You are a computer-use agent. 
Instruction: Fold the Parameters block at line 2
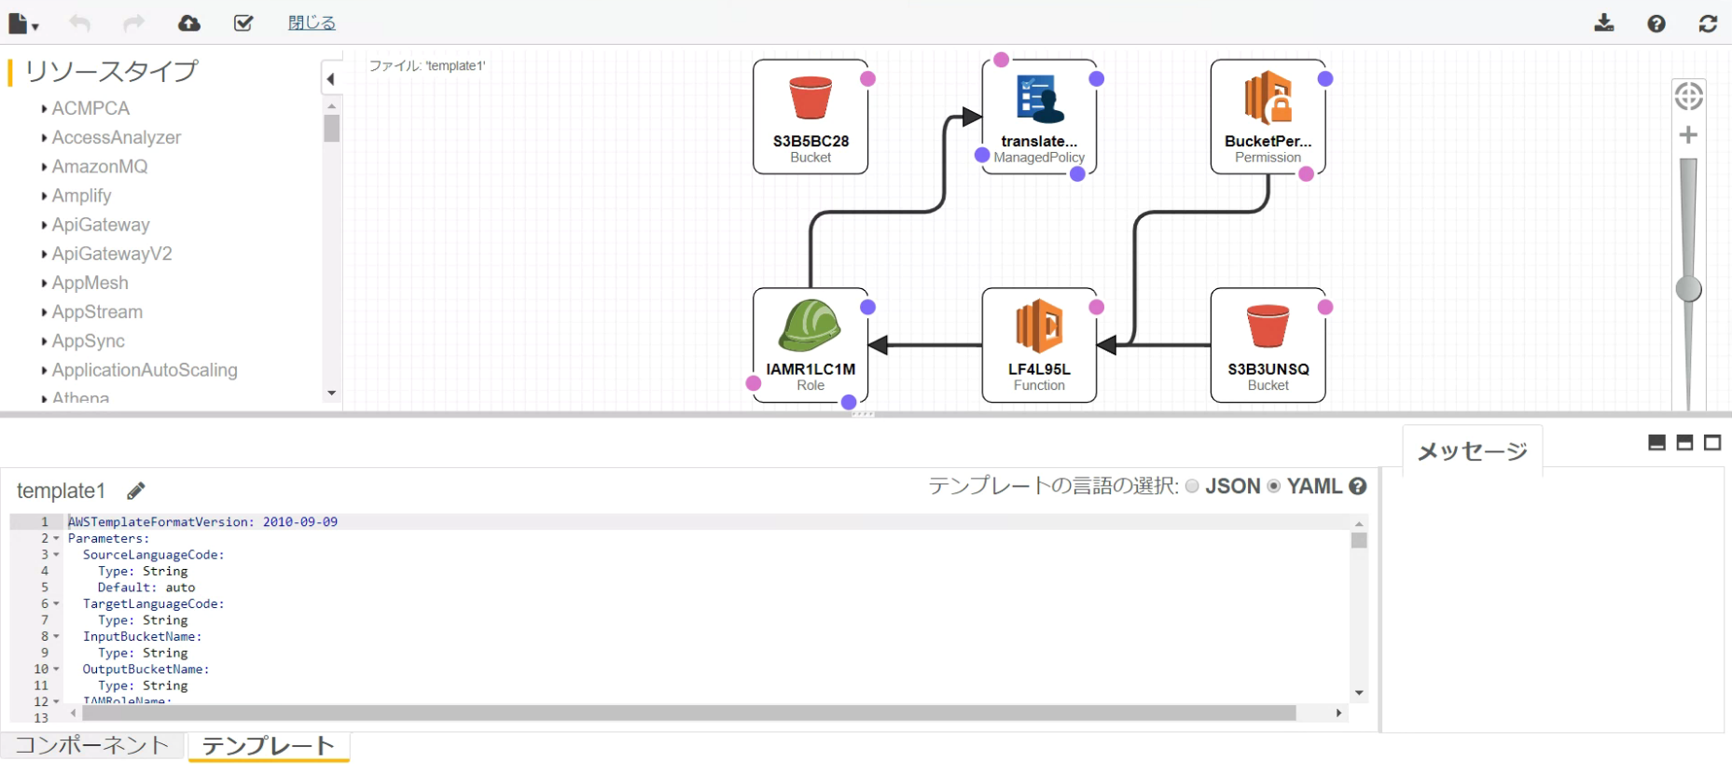[56, 539]
